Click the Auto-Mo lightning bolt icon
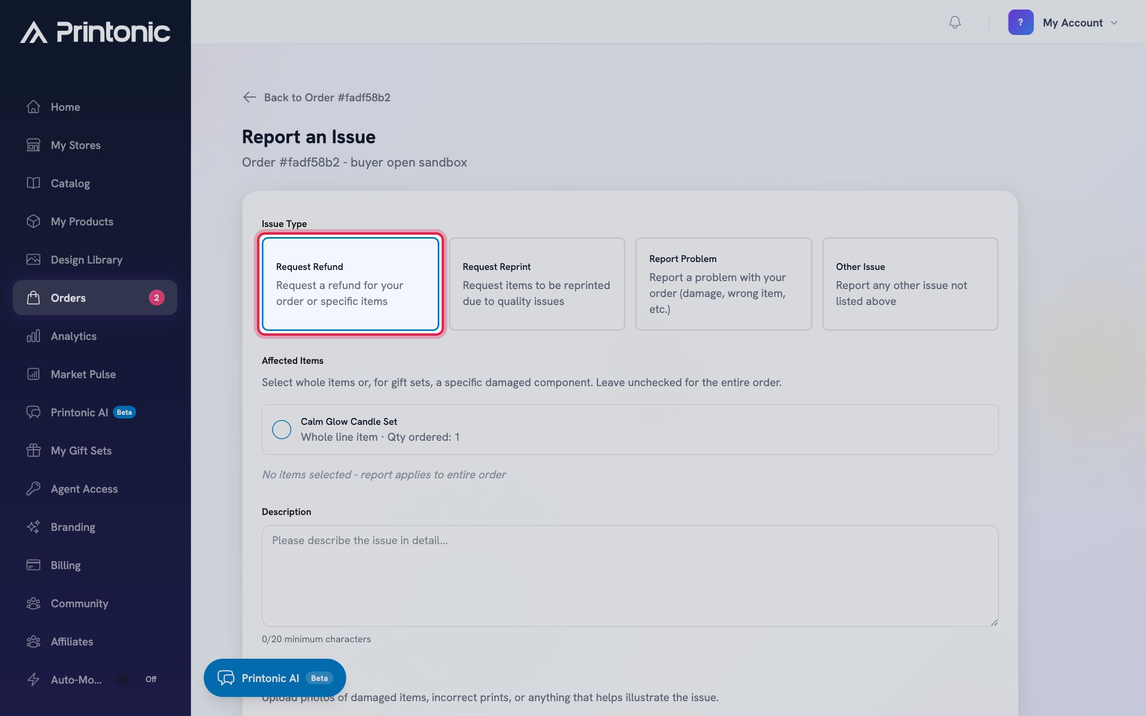 [x=33, y=679]
